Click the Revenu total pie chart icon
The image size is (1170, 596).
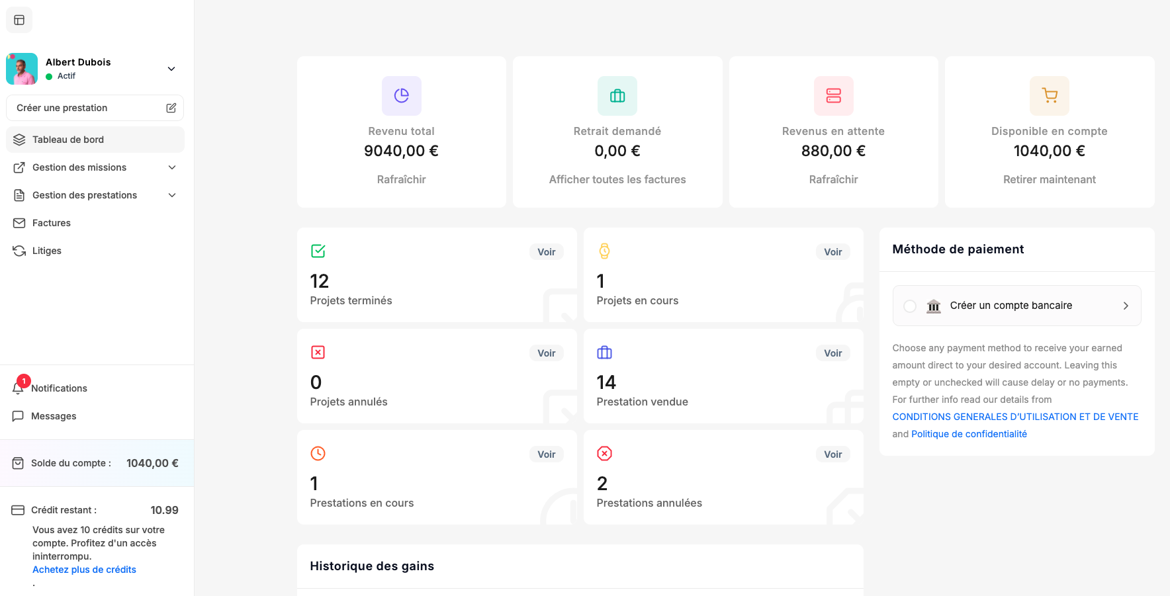[x=401, y=96]
